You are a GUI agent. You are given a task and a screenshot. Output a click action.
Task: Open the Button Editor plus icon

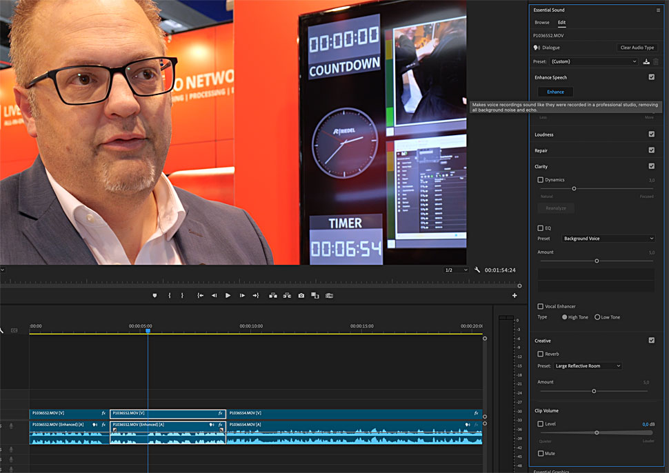(515, 295)
